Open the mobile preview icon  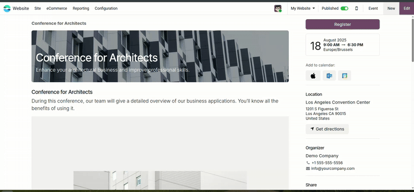tap(357, 8)
